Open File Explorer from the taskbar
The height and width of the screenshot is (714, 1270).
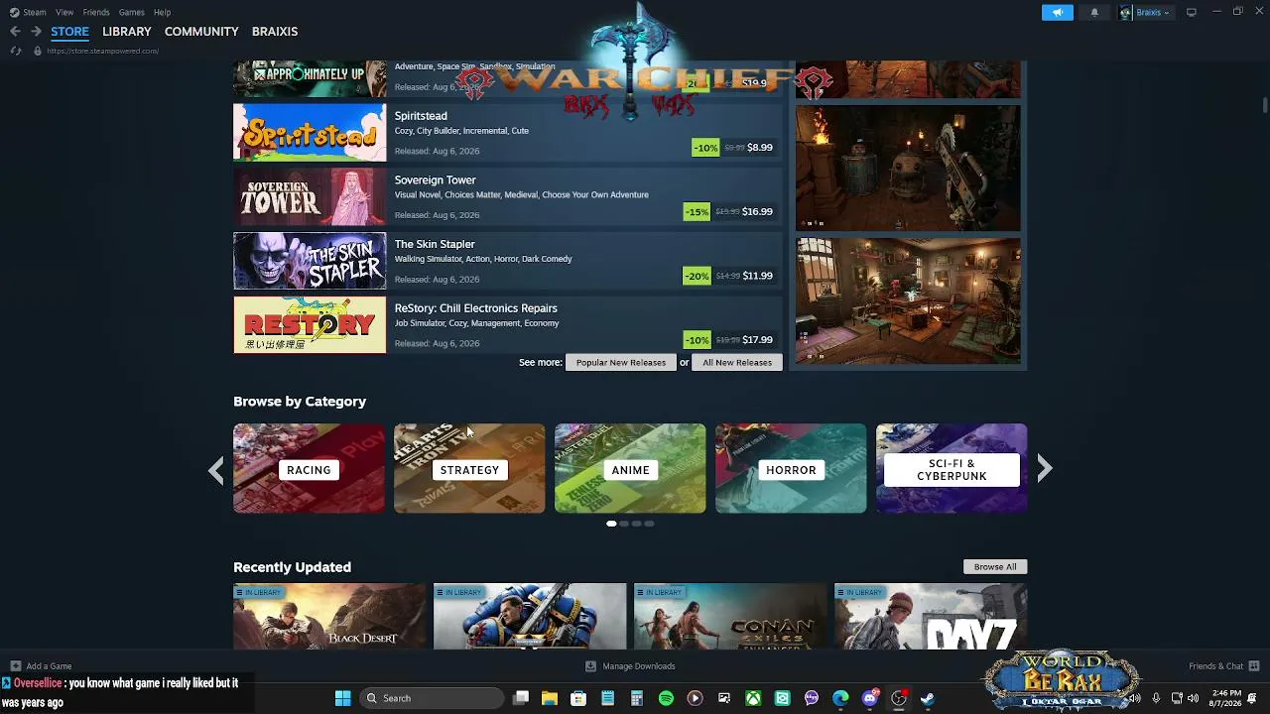[x=550, y=698]
